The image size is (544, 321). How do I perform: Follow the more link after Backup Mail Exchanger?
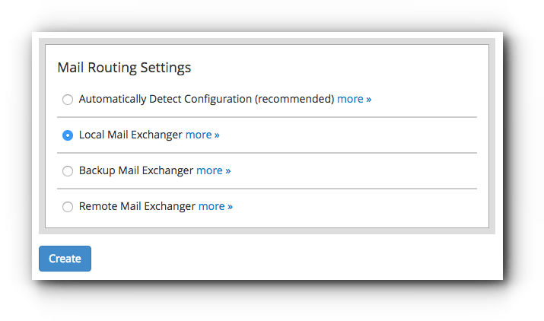pos(213,170)
